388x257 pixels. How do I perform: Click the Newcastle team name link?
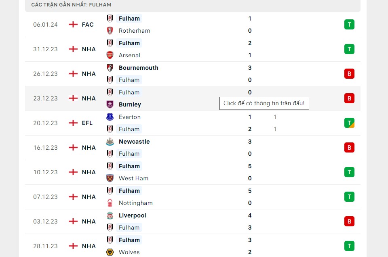point(134,142)
